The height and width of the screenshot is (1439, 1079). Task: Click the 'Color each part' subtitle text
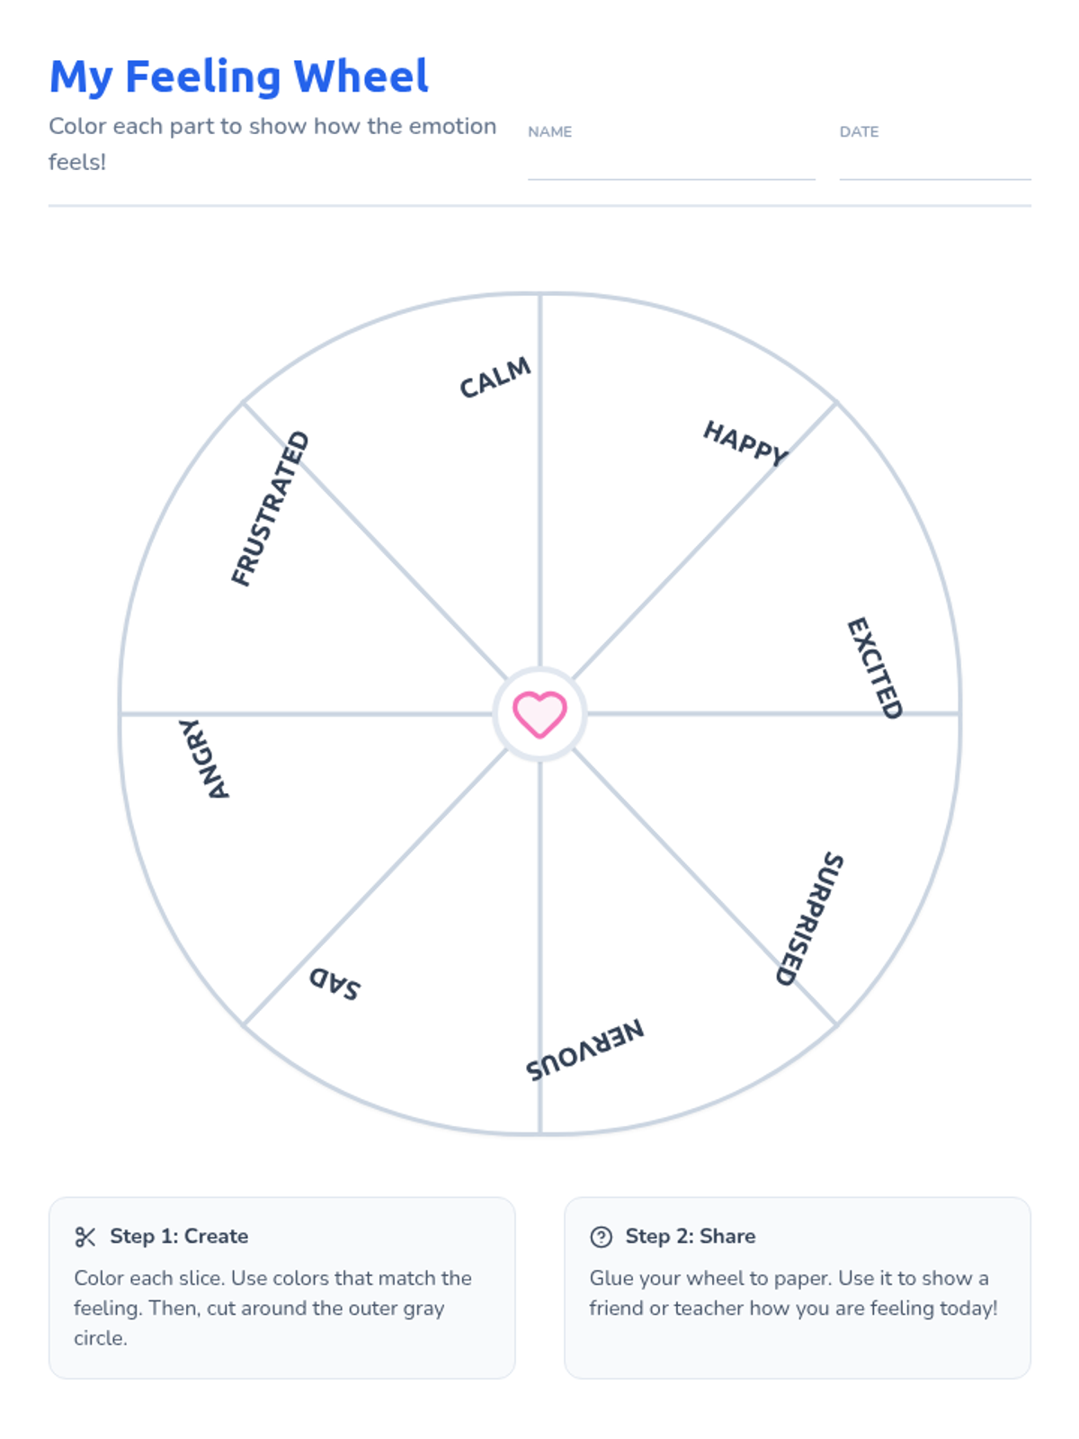(x=272, y=144)
